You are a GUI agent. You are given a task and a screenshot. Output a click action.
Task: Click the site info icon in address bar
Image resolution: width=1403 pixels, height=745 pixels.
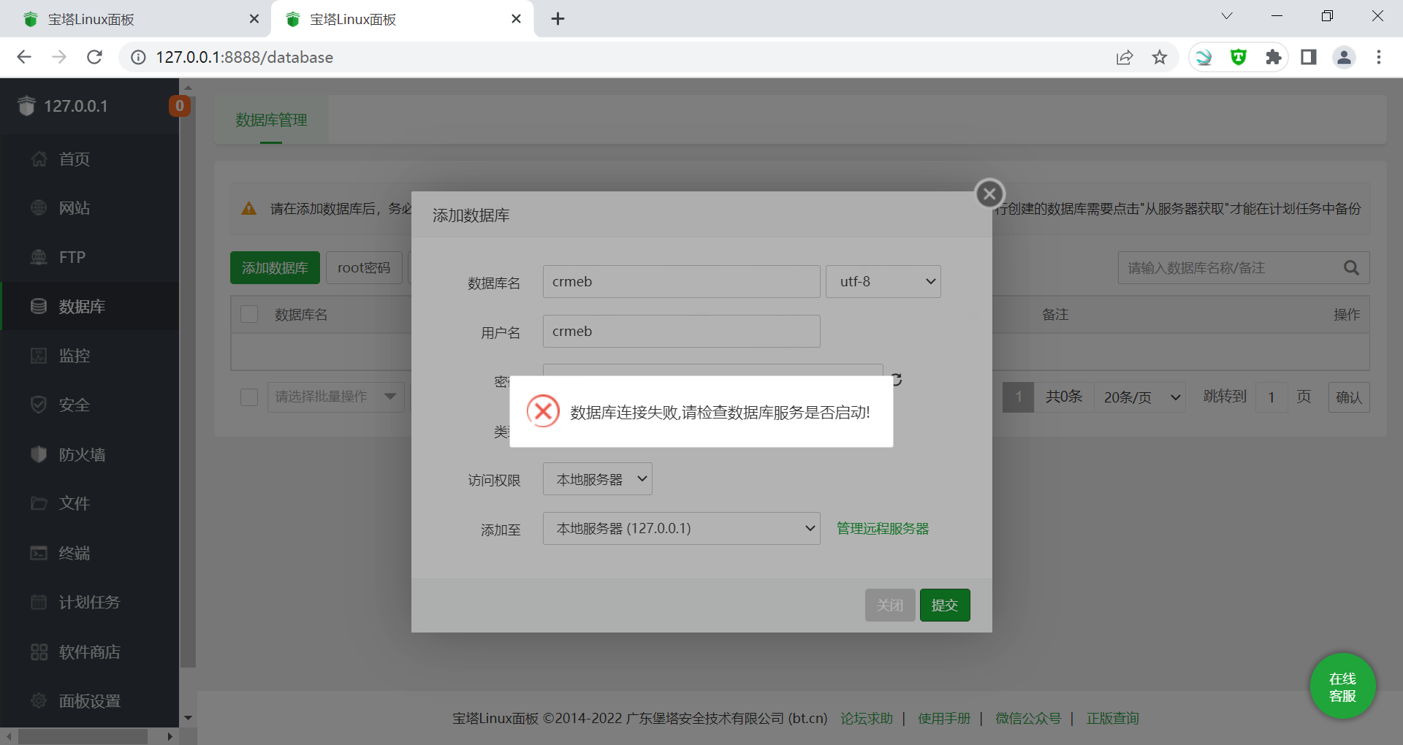[x=138, y=57]
